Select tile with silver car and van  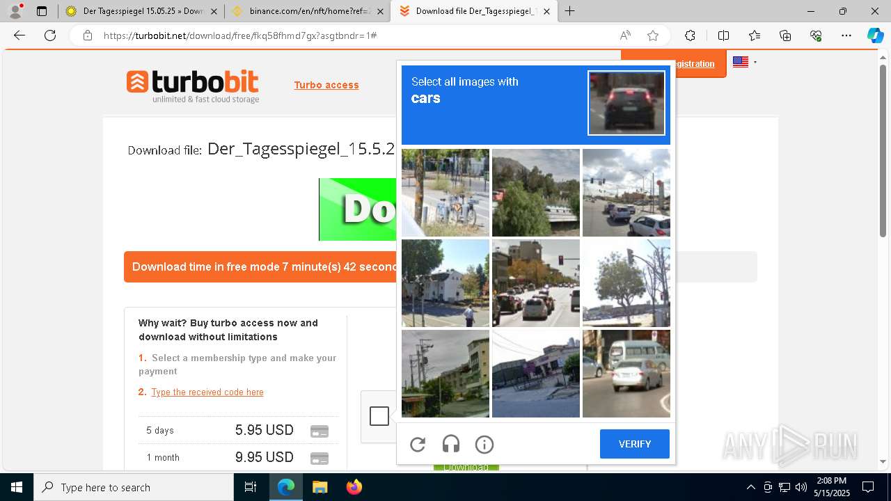(626, 374)
